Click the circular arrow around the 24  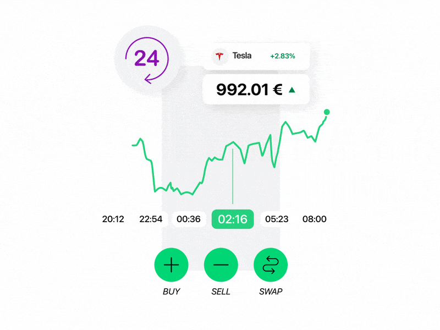pos(146,58)
